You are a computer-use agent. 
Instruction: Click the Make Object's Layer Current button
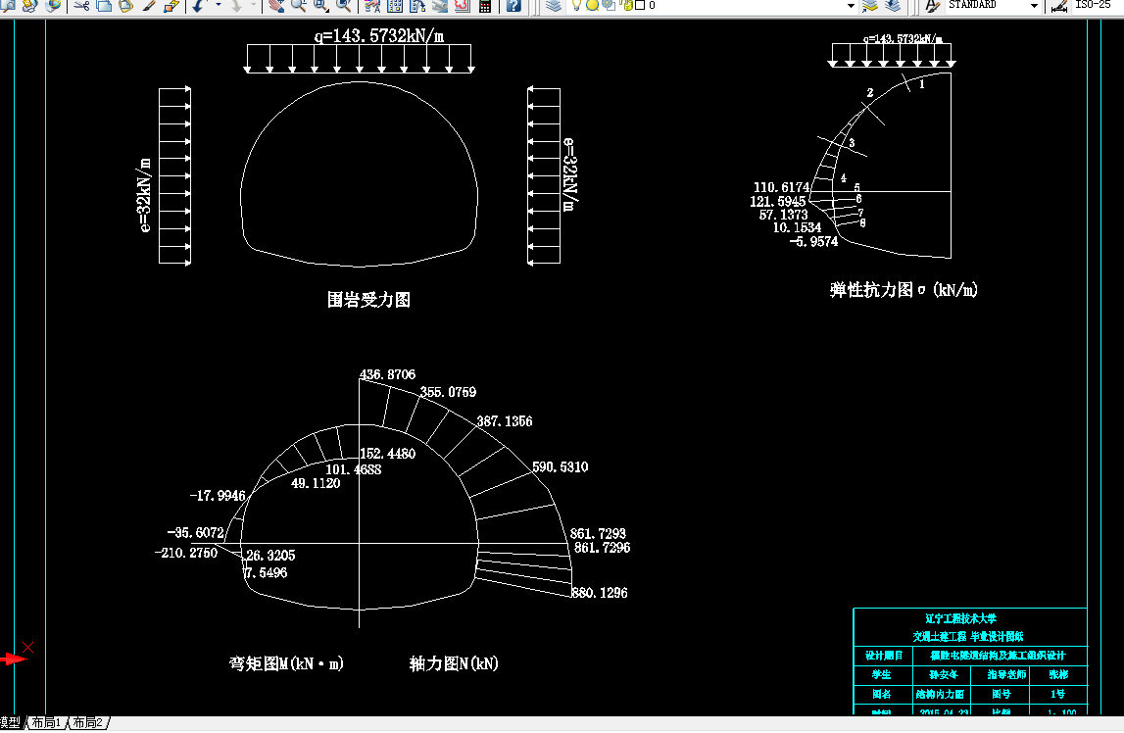pos(869,6)
